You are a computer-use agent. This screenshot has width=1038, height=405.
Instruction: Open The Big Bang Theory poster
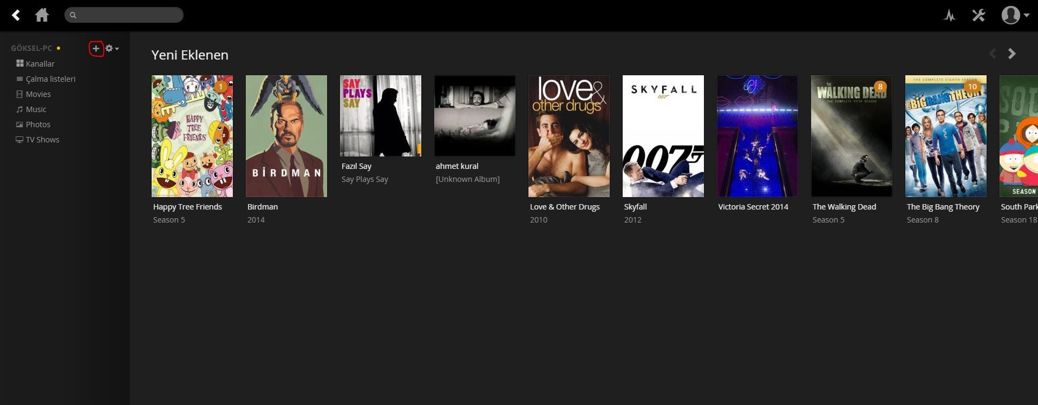pos(946,136)
